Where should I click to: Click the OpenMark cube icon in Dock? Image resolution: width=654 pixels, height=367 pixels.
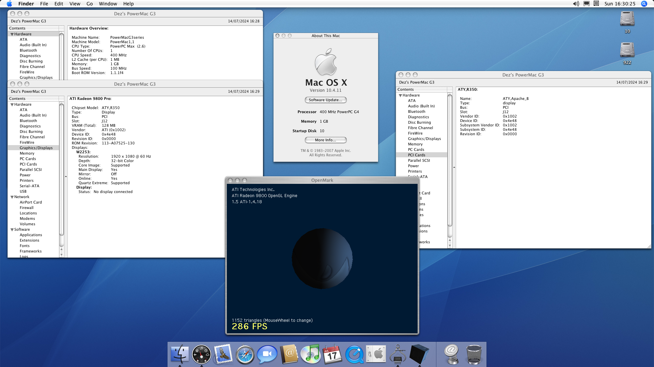pos(419,354)
